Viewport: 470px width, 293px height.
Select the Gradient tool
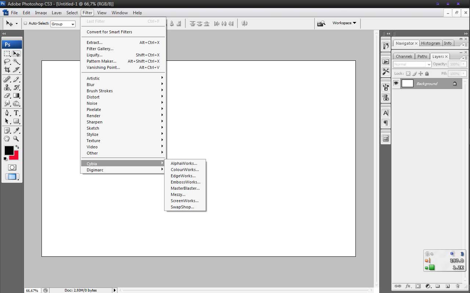[x=17, y=96]
